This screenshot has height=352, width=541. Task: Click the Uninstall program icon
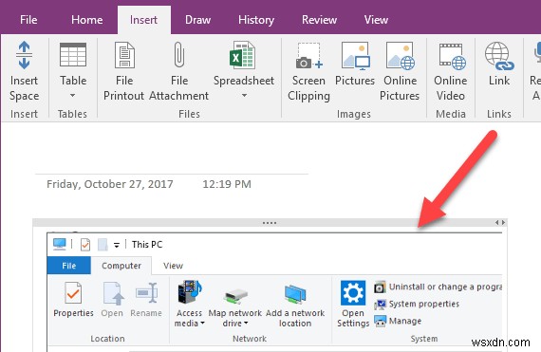click(380, 287)
